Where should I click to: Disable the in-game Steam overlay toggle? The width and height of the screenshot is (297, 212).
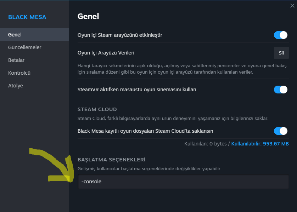point(281,35)
